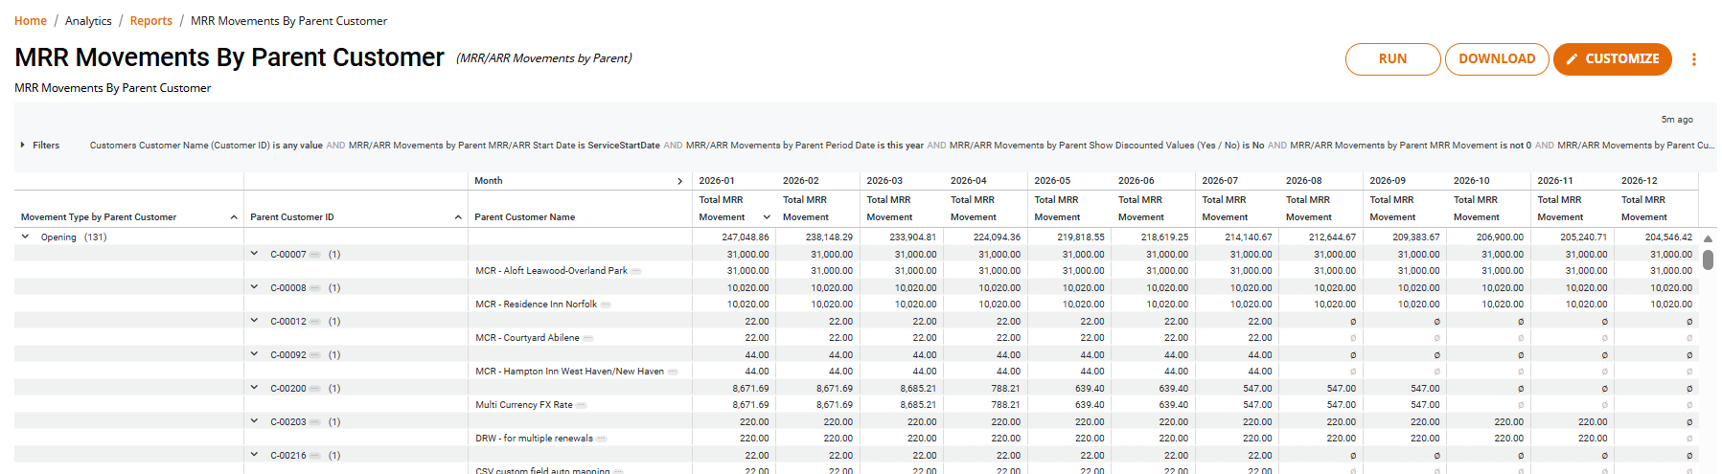1722x474 pixels.
Task: Collapse the C-00203 customer row
Action: coord(255,421)
